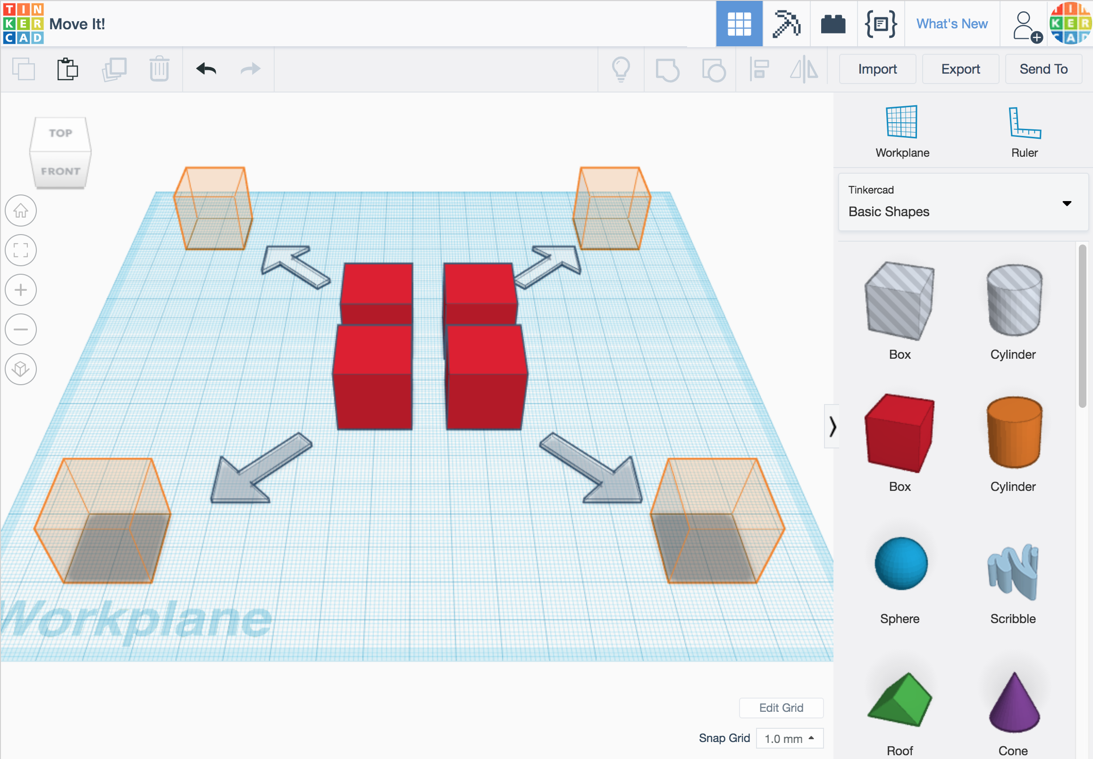This screenshot has height=759, width=1093.
Task: Click the Align tool icon
Action: click(x=759, y=69)
